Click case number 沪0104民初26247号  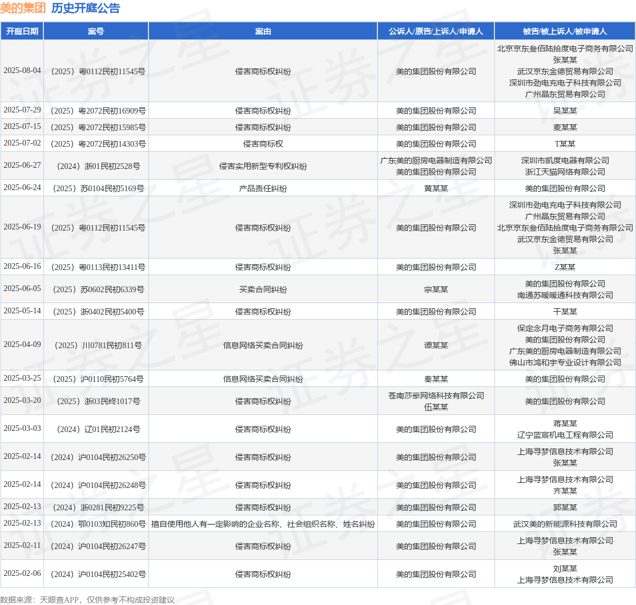(98, 547)
